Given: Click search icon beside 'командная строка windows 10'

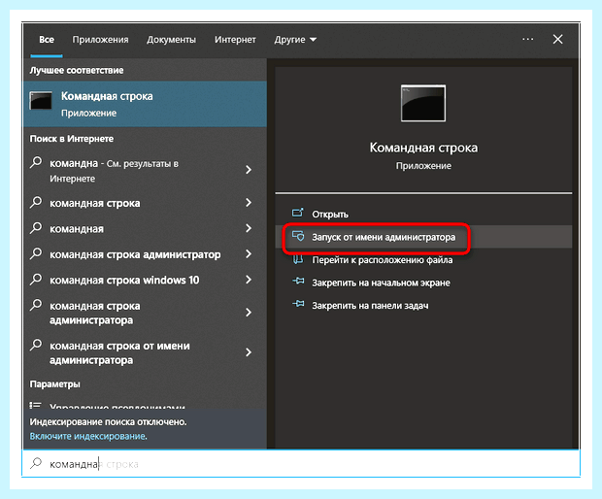Looking at the screenshot, I should (x=36, y=279).
